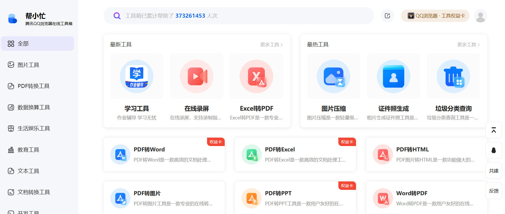
Task: Click the 数据换算工具 sidebar icon
Action: (11, 107)
